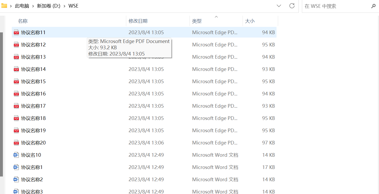Click the folder icon in the address bar
This screenshot has height=194, width=379.
[x=4, y=6]
